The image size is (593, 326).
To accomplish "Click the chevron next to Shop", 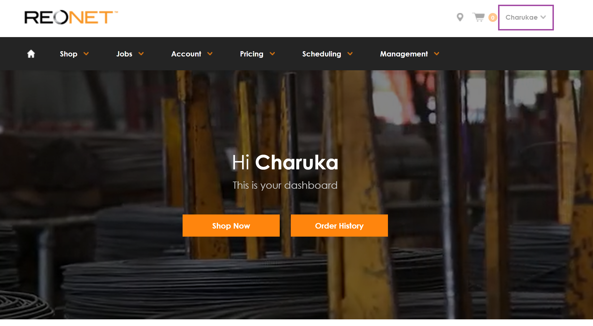I will pos(86,54).
